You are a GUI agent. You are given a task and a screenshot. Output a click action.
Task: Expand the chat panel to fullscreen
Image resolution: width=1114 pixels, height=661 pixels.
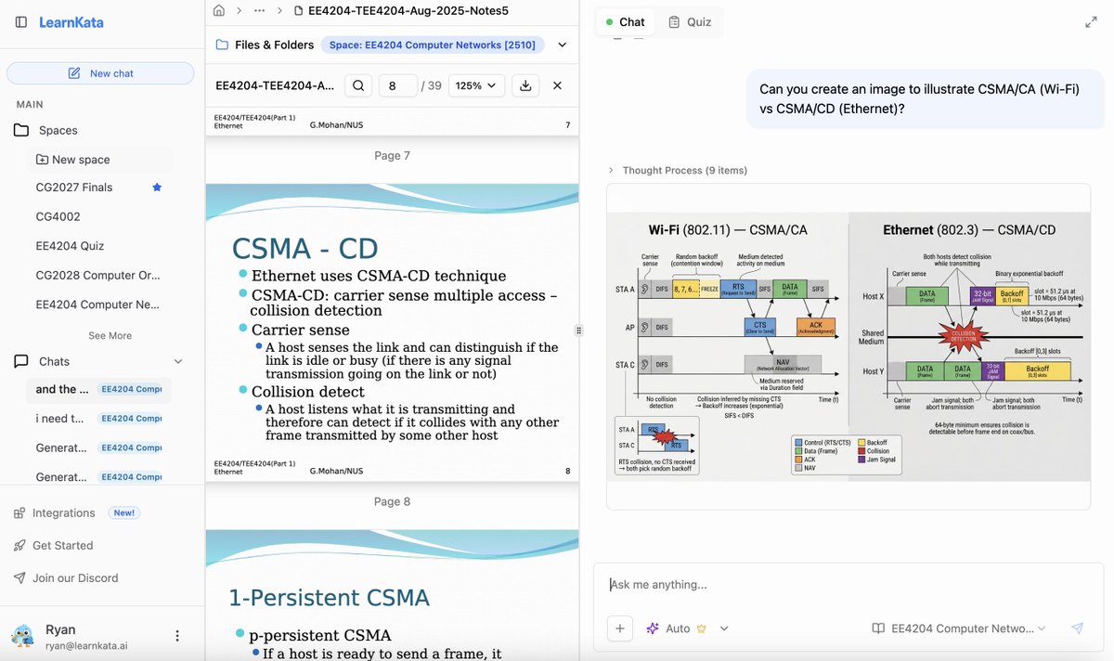click(1092, 20)
